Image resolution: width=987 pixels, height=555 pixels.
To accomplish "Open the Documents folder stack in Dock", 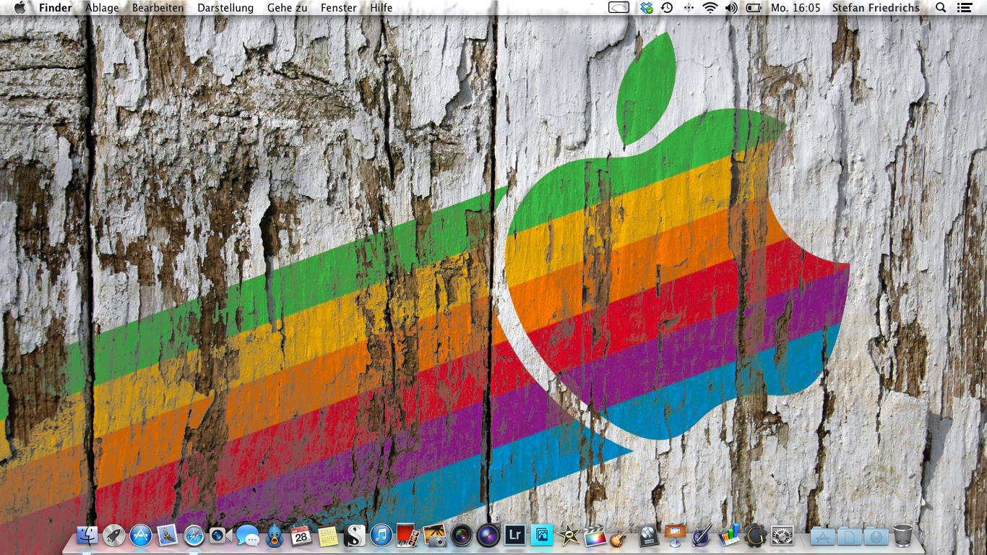I will pyautogui.click(x=849, y=535).
